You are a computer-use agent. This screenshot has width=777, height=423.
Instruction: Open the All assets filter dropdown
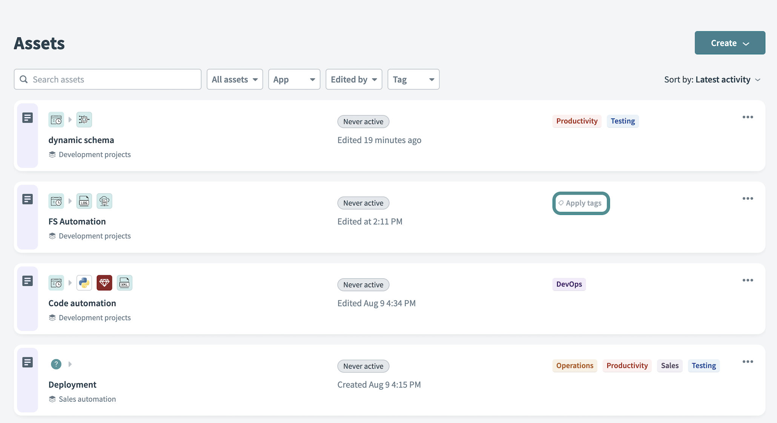pyautogui.click(x=235, y=80)
